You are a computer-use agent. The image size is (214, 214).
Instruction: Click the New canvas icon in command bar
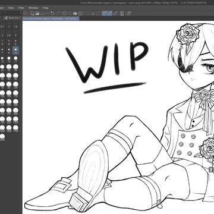pyautogui.click(x=32, y=13)
